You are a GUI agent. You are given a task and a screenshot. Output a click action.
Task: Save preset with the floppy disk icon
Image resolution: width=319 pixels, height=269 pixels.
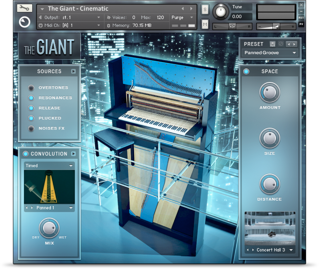[272, 44]
